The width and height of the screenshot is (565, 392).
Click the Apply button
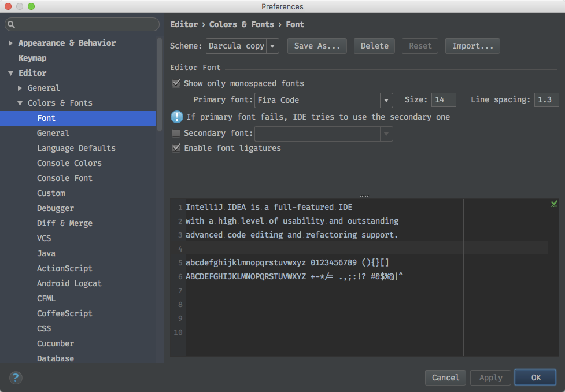pyautogui.click(x=490, y=378)
